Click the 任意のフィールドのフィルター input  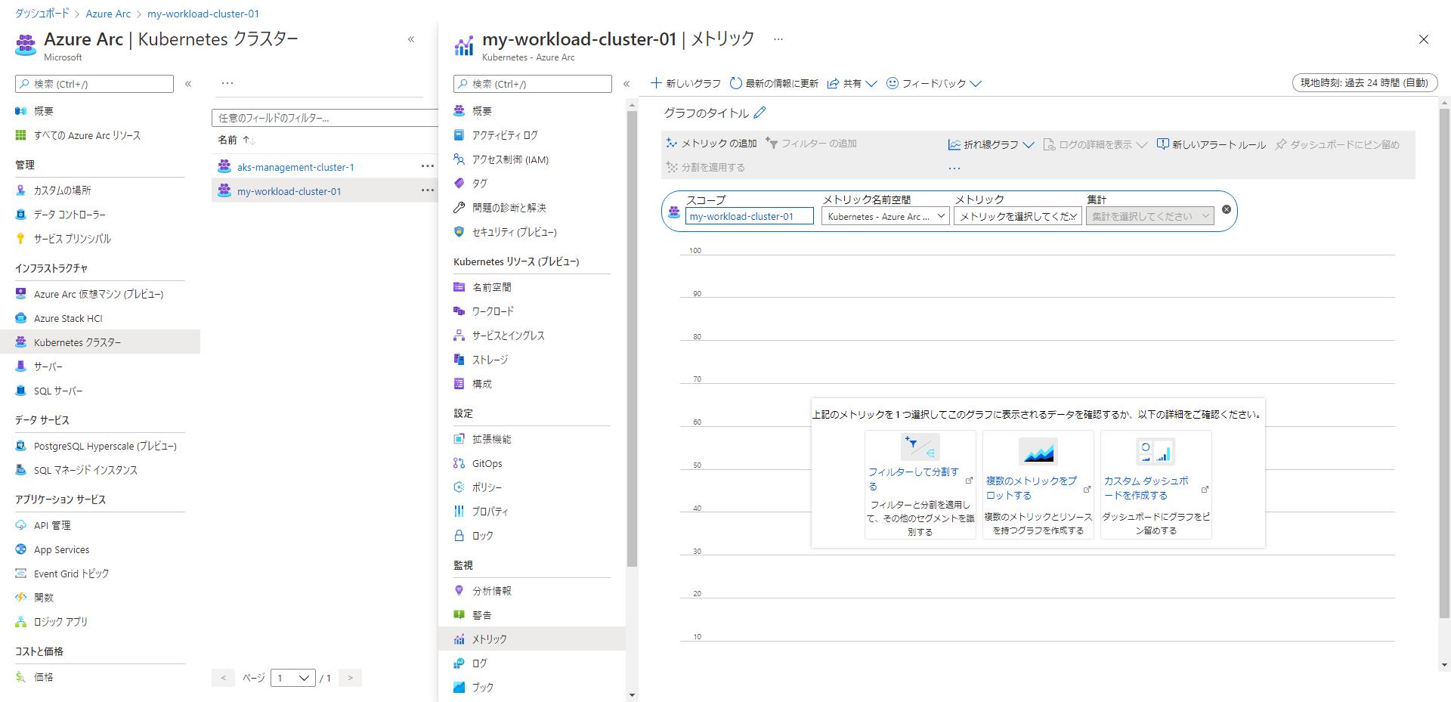[325, 118]
